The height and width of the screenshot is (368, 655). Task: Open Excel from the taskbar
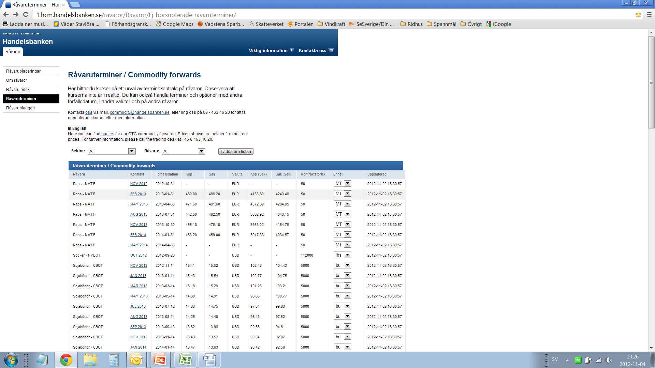pyautogui.click(x=185, y=360)
